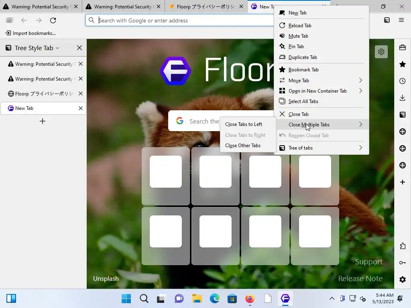The width and height of the screenshot is (411, 308).
Task: Open Windows Start button on taskbar
Action: click(126, 298)
